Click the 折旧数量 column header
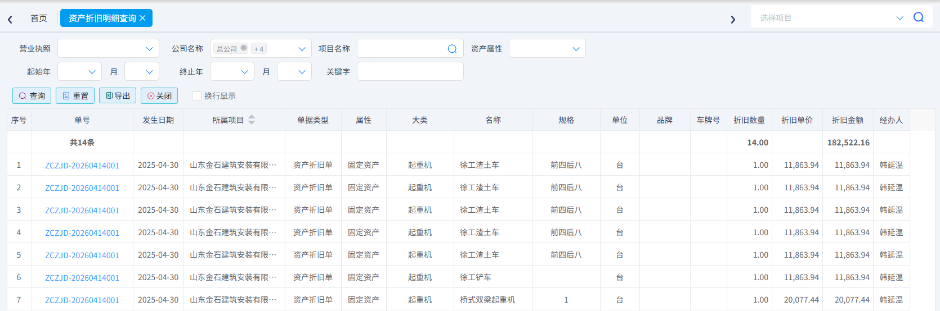The image size is (940, 311). pyautogui.click(x=749, y=120)
